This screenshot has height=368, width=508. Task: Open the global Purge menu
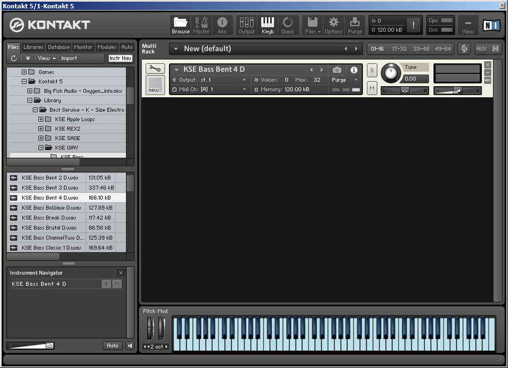click(355, 25)
